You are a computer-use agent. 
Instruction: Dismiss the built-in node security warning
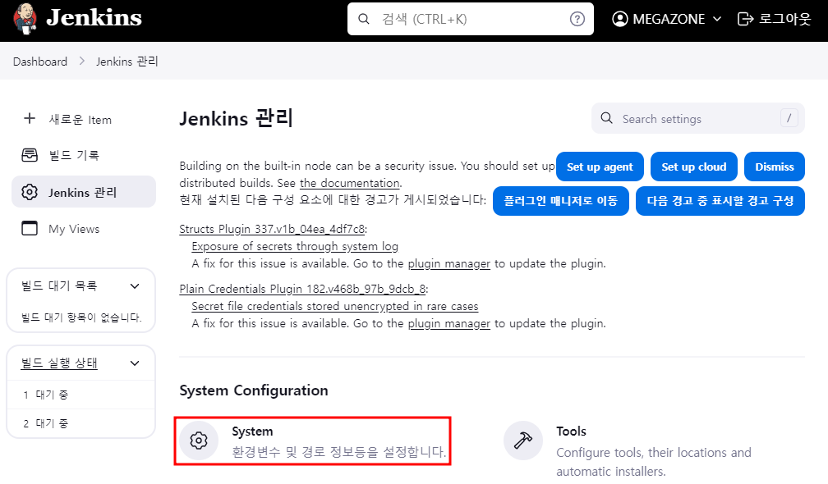pyautogui.click(x=774, y=167)
